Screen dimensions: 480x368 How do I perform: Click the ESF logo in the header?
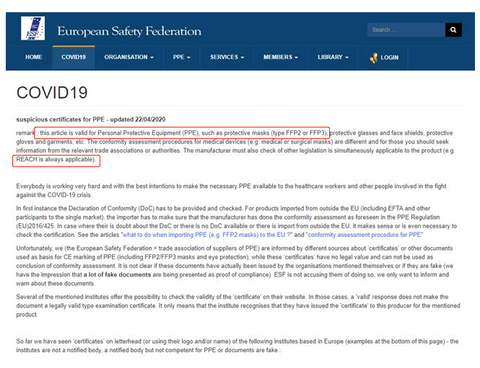click(x=32, y=30)
